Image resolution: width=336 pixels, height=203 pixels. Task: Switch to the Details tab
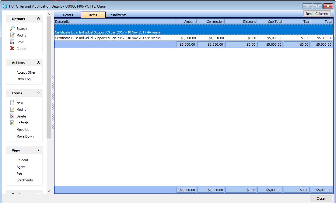click(68, 15)
